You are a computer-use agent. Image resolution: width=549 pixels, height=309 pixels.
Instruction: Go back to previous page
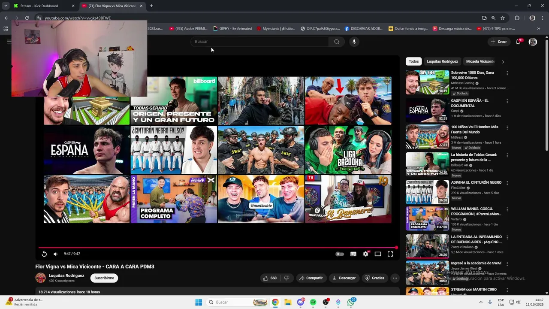[6, 18]
